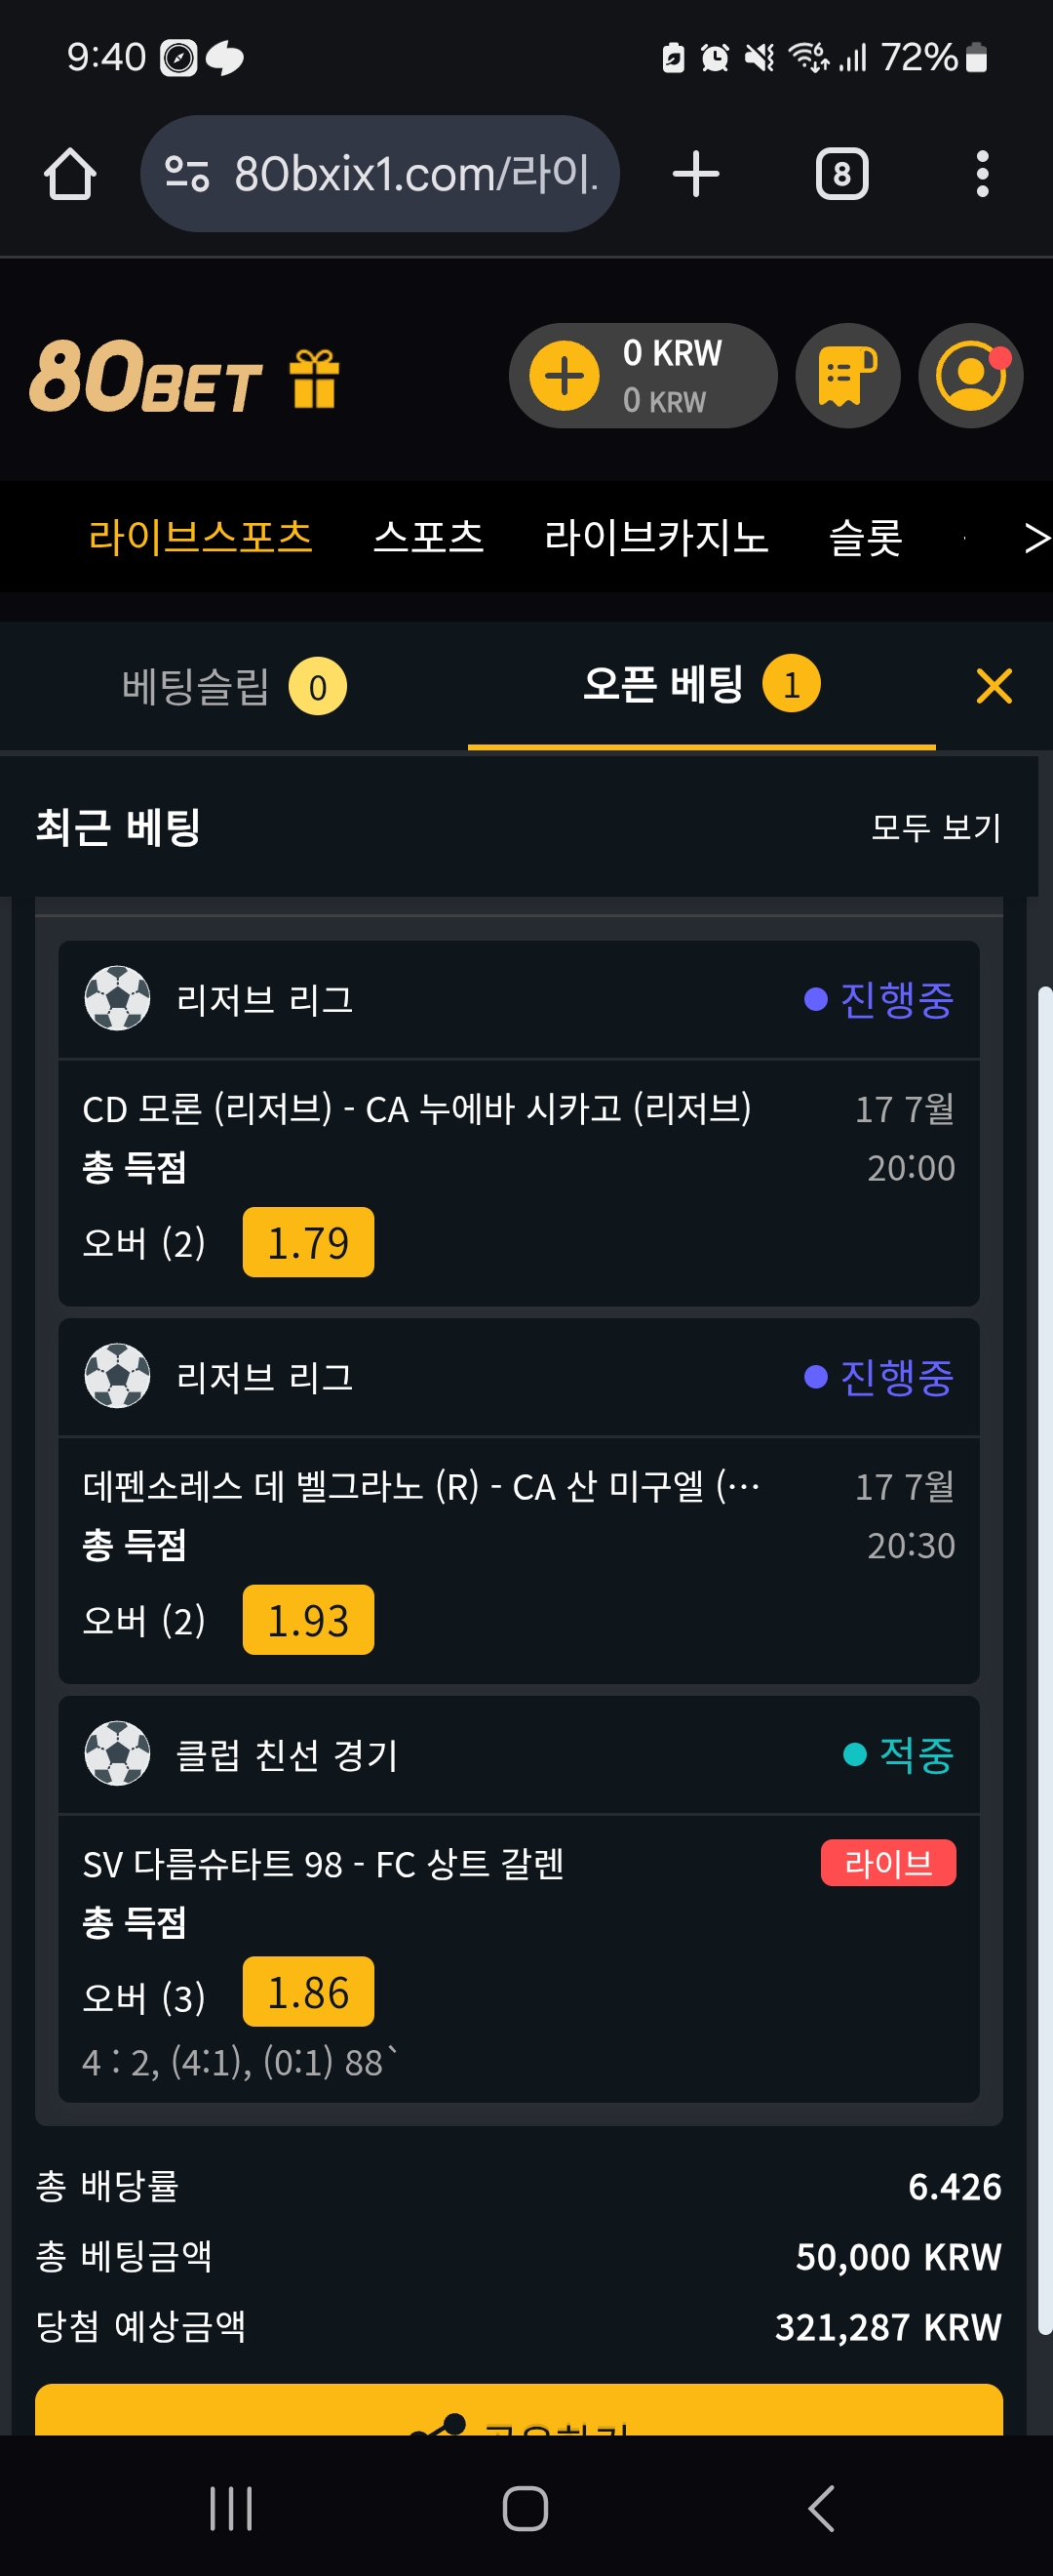Tap the browser home icon
This screenshot has width=1053, height=2576.
click(x=70, y=174)
